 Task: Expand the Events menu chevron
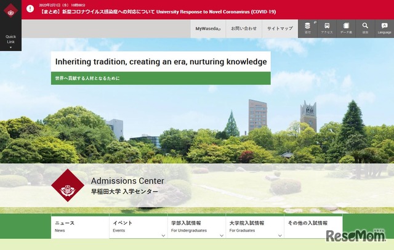(163, 235)
